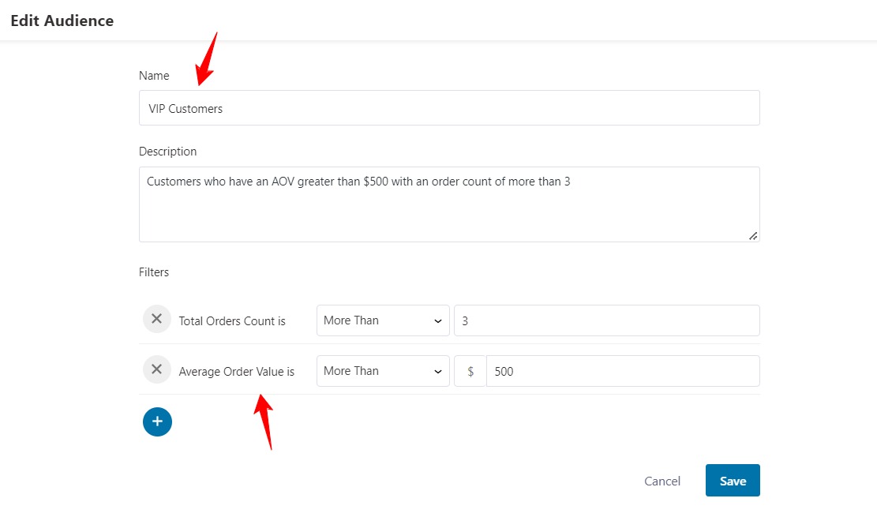This screenshot has height=532, width=877.
Task: Remove the Average Order Value filter
Action: pyautogui.click(x=156, y=369)
